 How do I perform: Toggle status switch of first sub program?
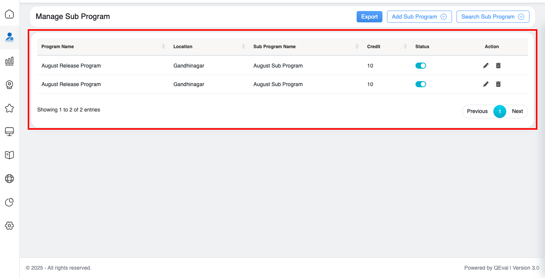click(x=420, y=66)
